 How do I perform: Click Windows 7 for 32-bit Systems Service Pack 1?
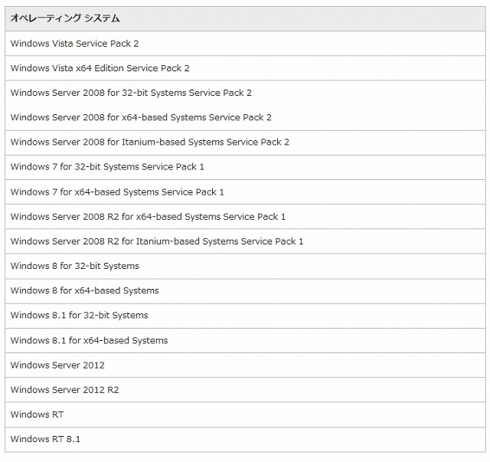(x=245, y=167)
